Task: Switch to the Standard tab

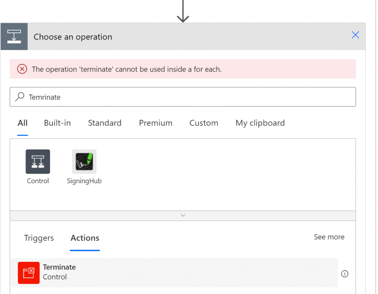Action: pos(104,123)
